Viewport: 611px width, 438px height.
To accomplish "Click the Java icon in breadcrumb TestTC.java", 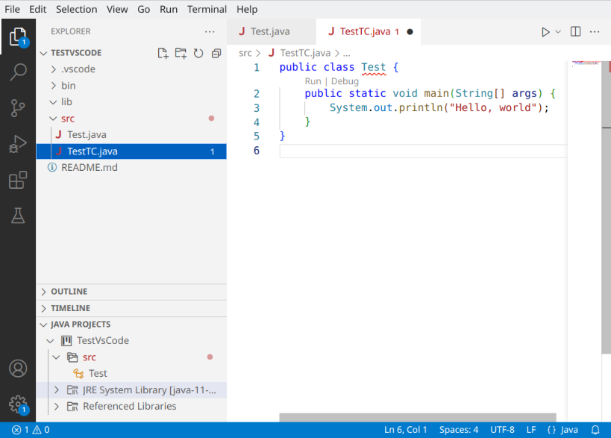I will click(272, 53).
